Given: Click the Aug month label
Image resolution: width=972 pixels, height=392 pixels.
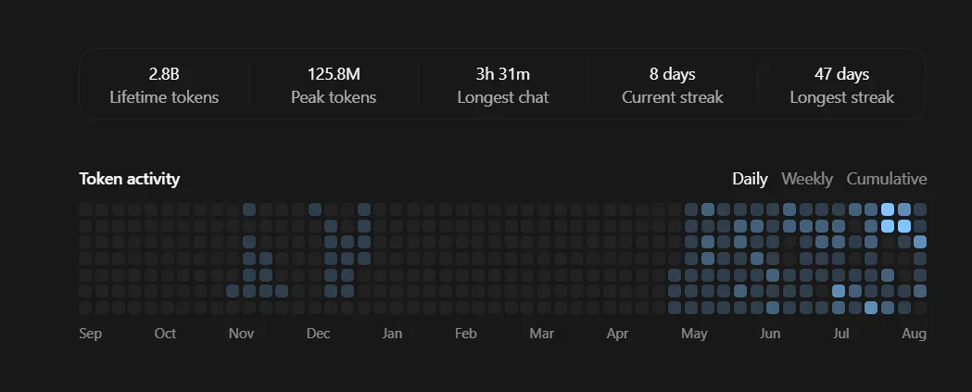Looking at the screenshot, I should (915, 334).
